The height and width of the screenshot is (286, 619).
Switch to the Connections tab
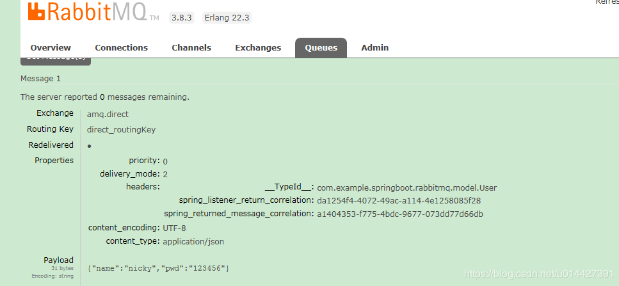(121, 48)
